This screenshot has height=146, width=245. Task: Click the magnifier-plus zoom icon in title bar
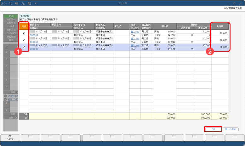(x=4, y=3)
